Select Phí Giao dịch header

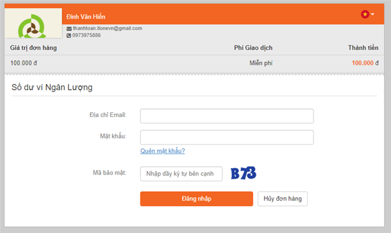click(x=253, y=48)
